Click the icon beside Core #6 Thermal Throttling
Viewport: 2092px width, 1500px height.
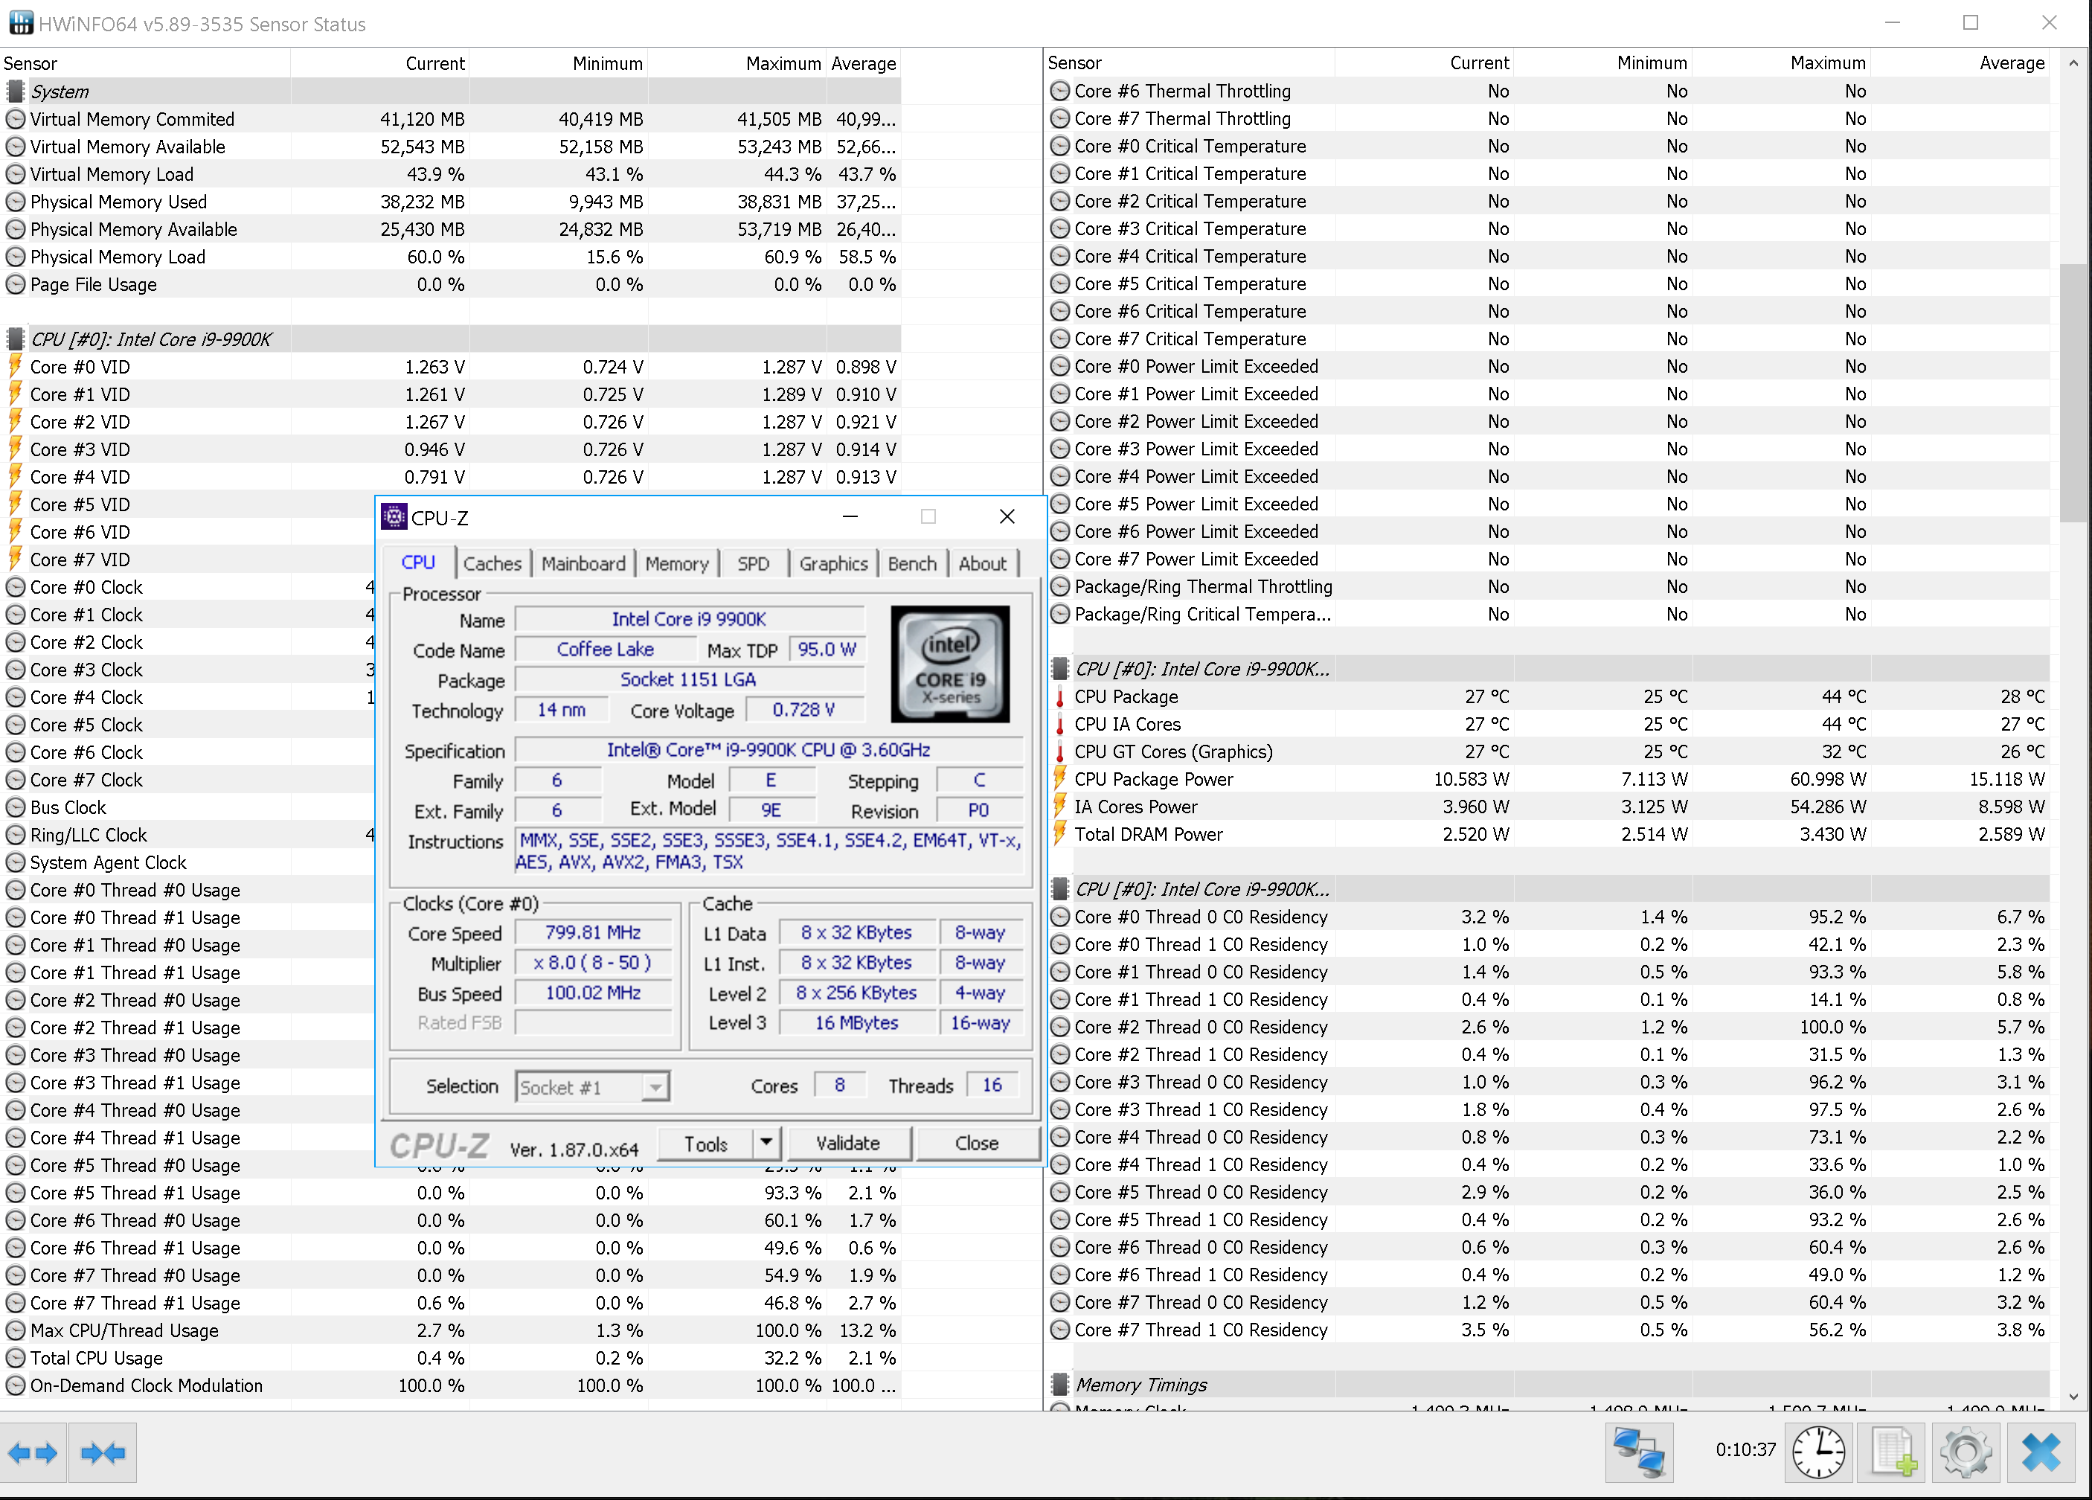point(1060,92)
